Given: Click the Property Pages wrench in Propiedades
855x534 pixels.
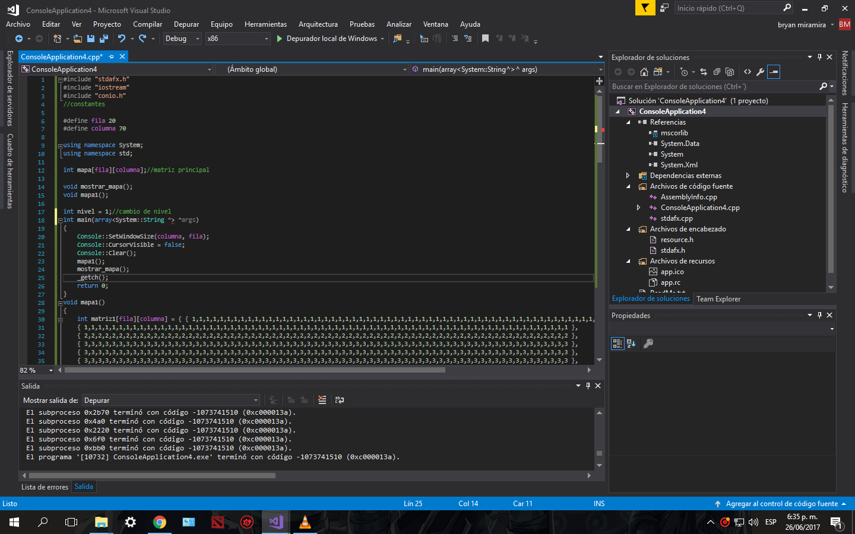Looking at the screenshot, I should [x=648, y=343].
